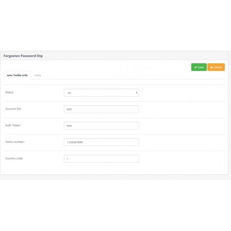The height and width of the screenshot is (231, 231).
Task: Expand the Status dropdown arrow
Action: pyautogui.click(x=137, y=92)
